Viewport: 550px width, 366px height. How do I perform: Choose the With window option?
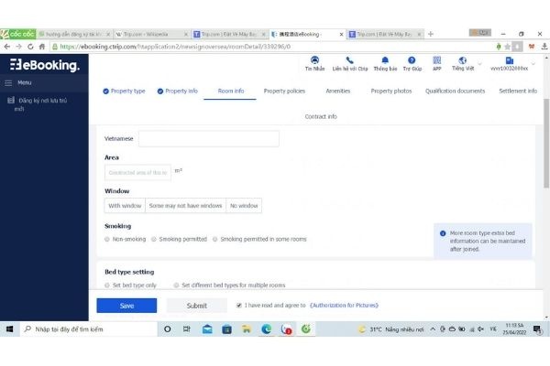tap(125, 206)
